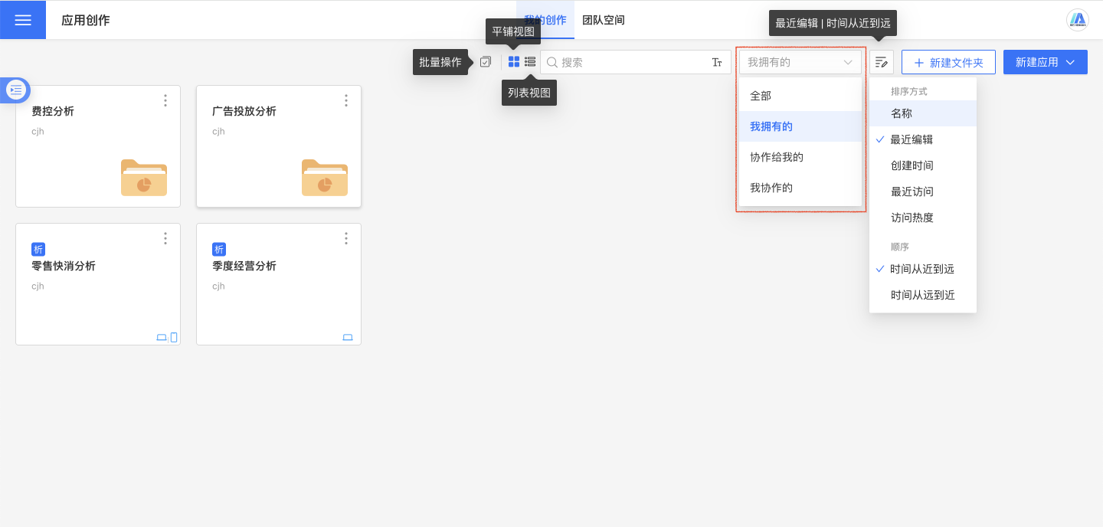Select 访问热度 sort method
Screen dimensions: 1103x527
(912, 218)
